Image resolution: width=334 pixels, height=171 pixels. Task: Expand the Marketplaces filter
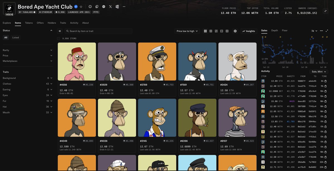pyautogui.click(x=27, y=61)
